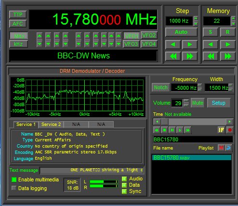Click the 1000 Hz step value field
The image size is (238, 206).
pyautogui.click(x=179, y=21)
